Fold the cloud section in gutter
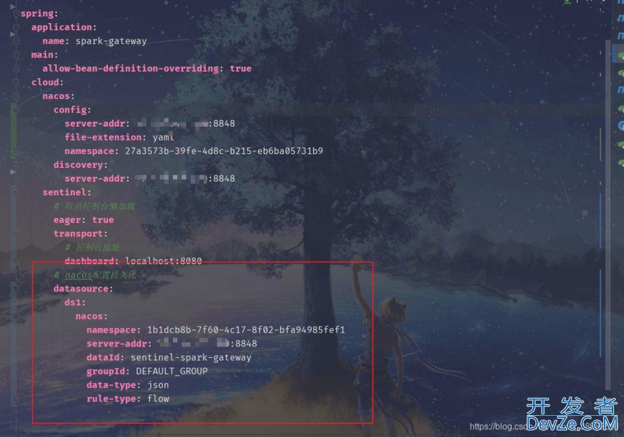 click(16, 82)
